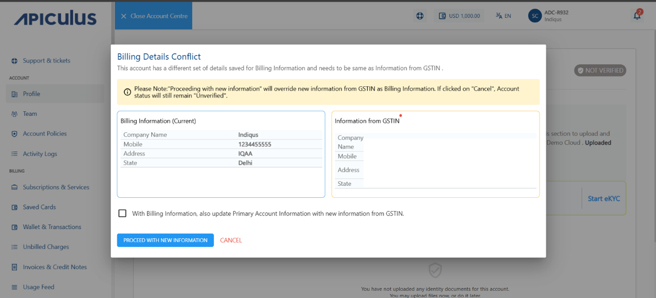The width and height of the screenshot is (656, 298).
Task: Click the globe icon in top bar
Action: coord(420,16)
